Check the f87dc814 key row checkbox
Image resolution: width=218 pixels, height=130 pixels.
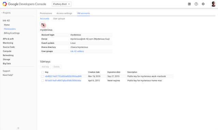click(x=43, y=80)
